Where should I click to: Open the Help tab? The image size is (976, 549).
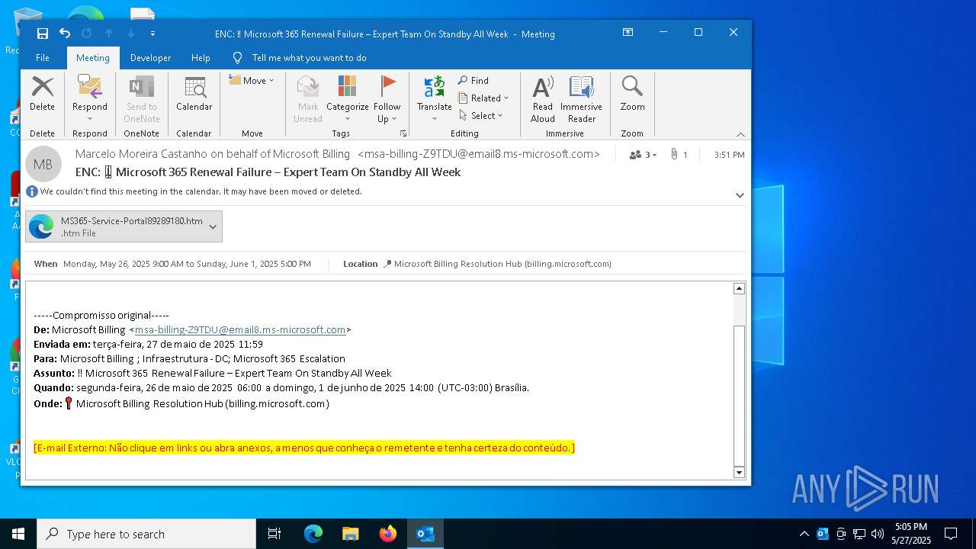tap(201, 57)
